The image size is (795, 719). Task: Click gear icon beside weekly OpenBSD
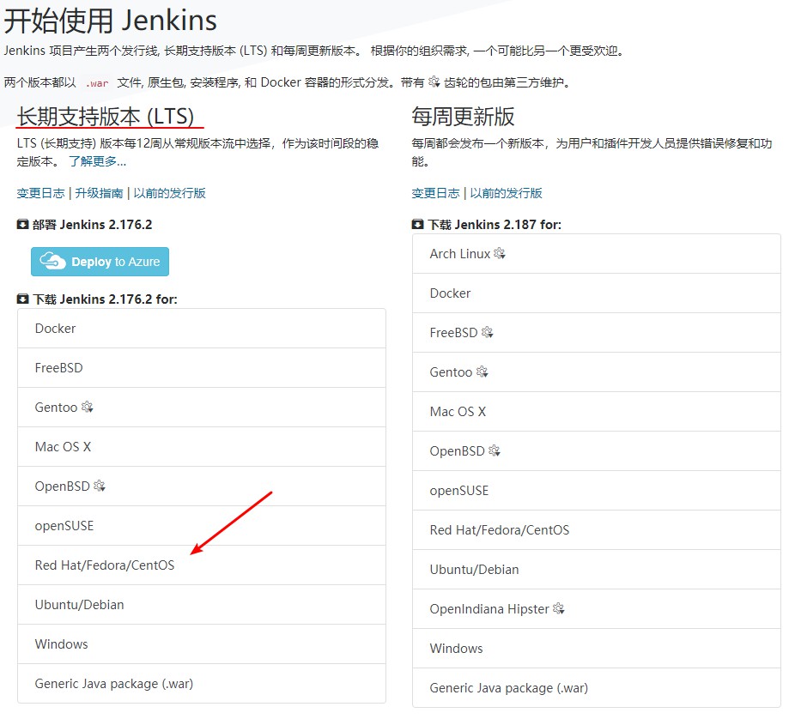pyautogui.click(x=495, y=451)
